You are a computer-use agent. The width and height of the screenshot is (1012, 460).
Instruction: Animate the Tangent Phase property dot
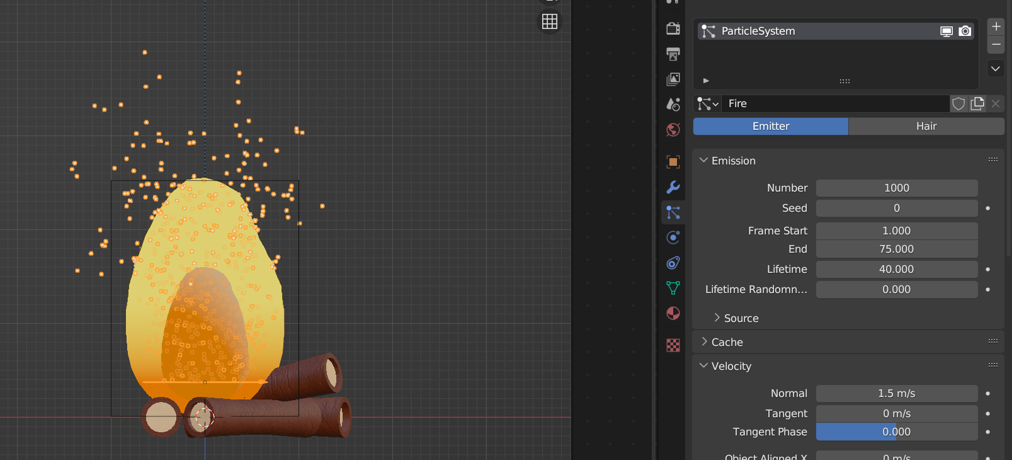click(987, 432)
